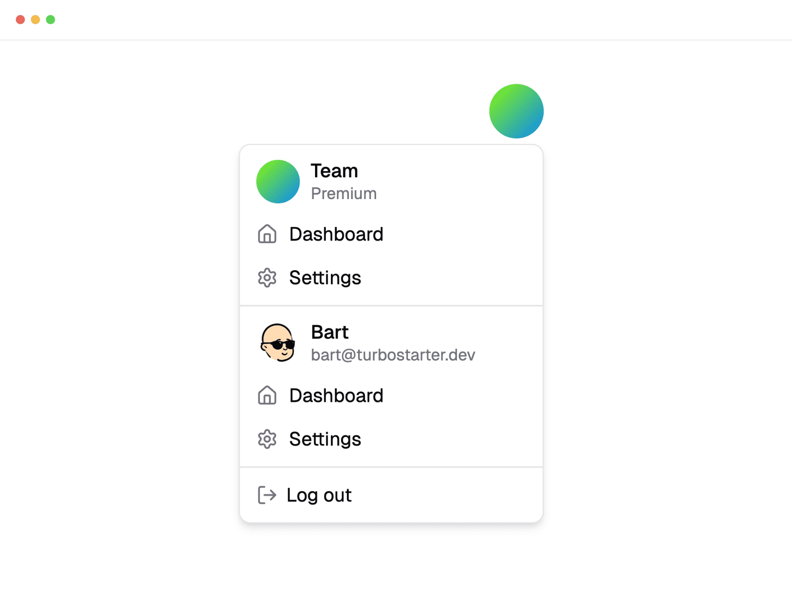Click the green gradient account button above the menu
Image resolution: width=792 pixels, height=591 pixels.
tap(516, 111)
